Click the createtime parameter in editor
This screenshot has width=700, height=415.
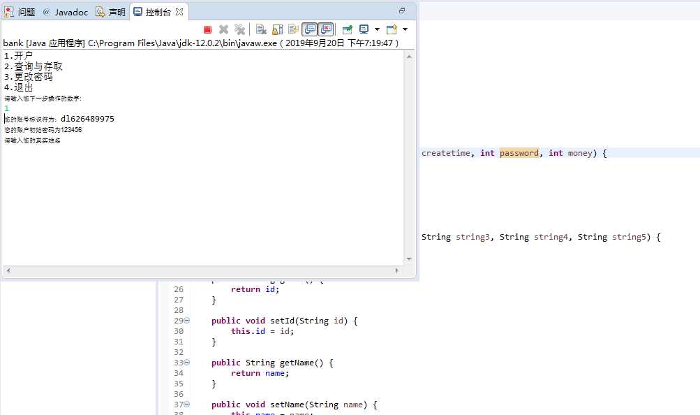(x=445, y=153)
